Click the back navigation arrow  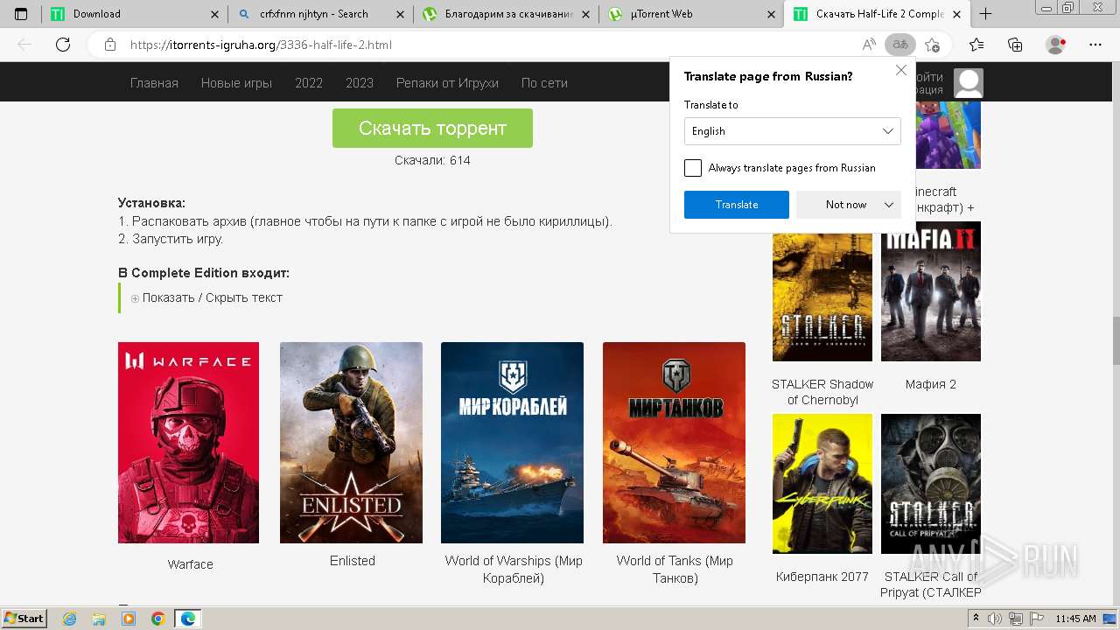(24, 45)
